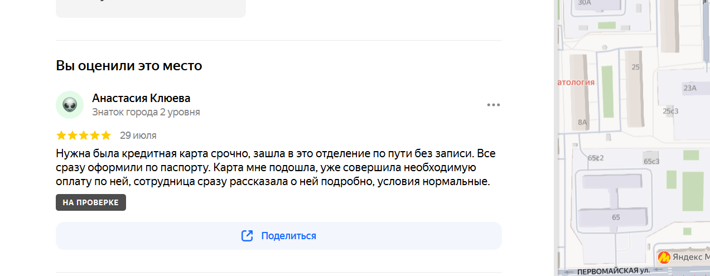Click the Знаток города 2 уровня label
Image resolution: width=710 pixels, height=276 pixels.
(x=146, y=112)
